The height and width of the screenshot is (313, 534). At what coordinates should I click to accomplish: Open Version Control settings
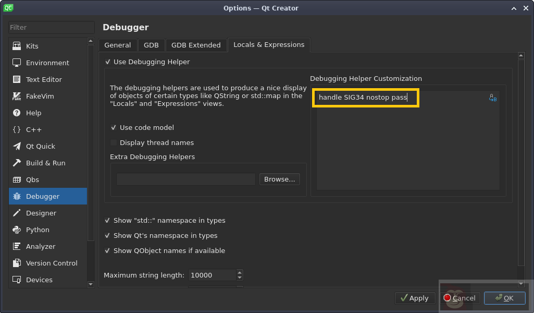coord(51,263)
